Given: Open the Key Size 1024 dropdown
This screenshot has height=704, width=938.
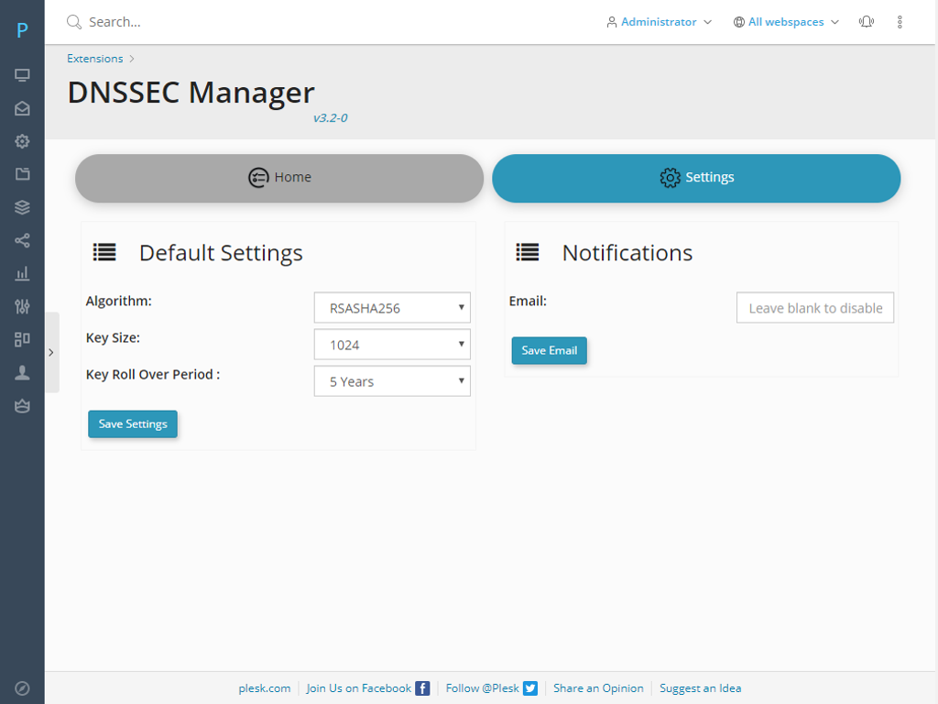Looking at the screenshot, I should (392, 345).
